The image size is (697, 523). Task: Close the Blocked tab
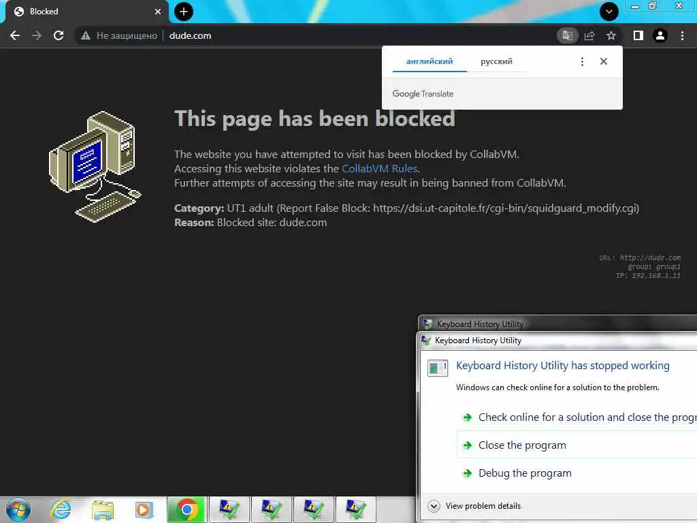click(158, 12)
